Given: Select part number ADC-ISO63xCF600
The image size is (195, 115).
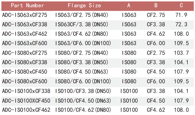Looking at the screenshot, I should [25, 43].
